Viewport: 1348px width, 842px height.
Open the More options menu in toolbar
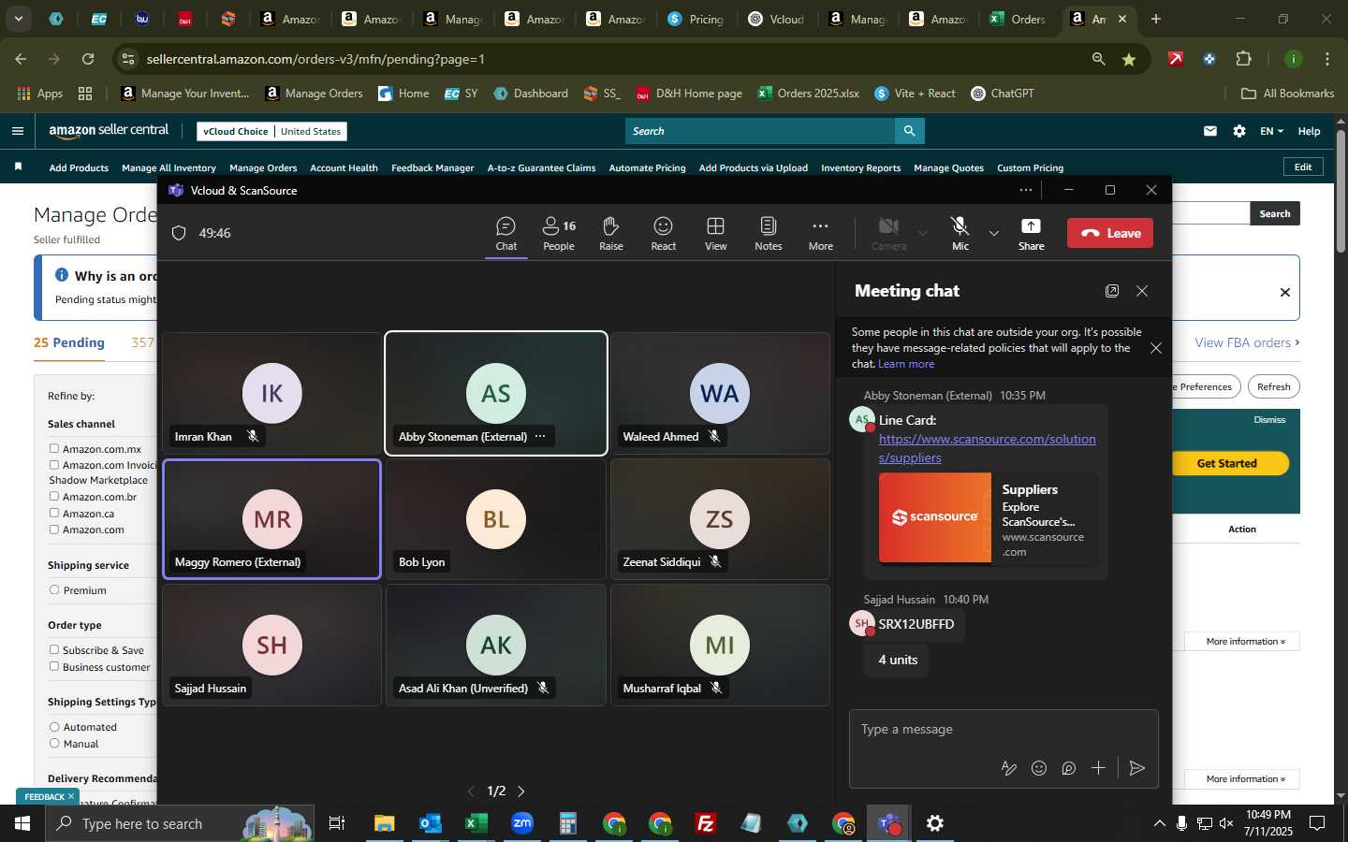point(821,234)
